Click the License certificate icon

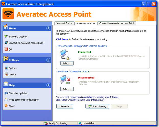click(6, 74)
